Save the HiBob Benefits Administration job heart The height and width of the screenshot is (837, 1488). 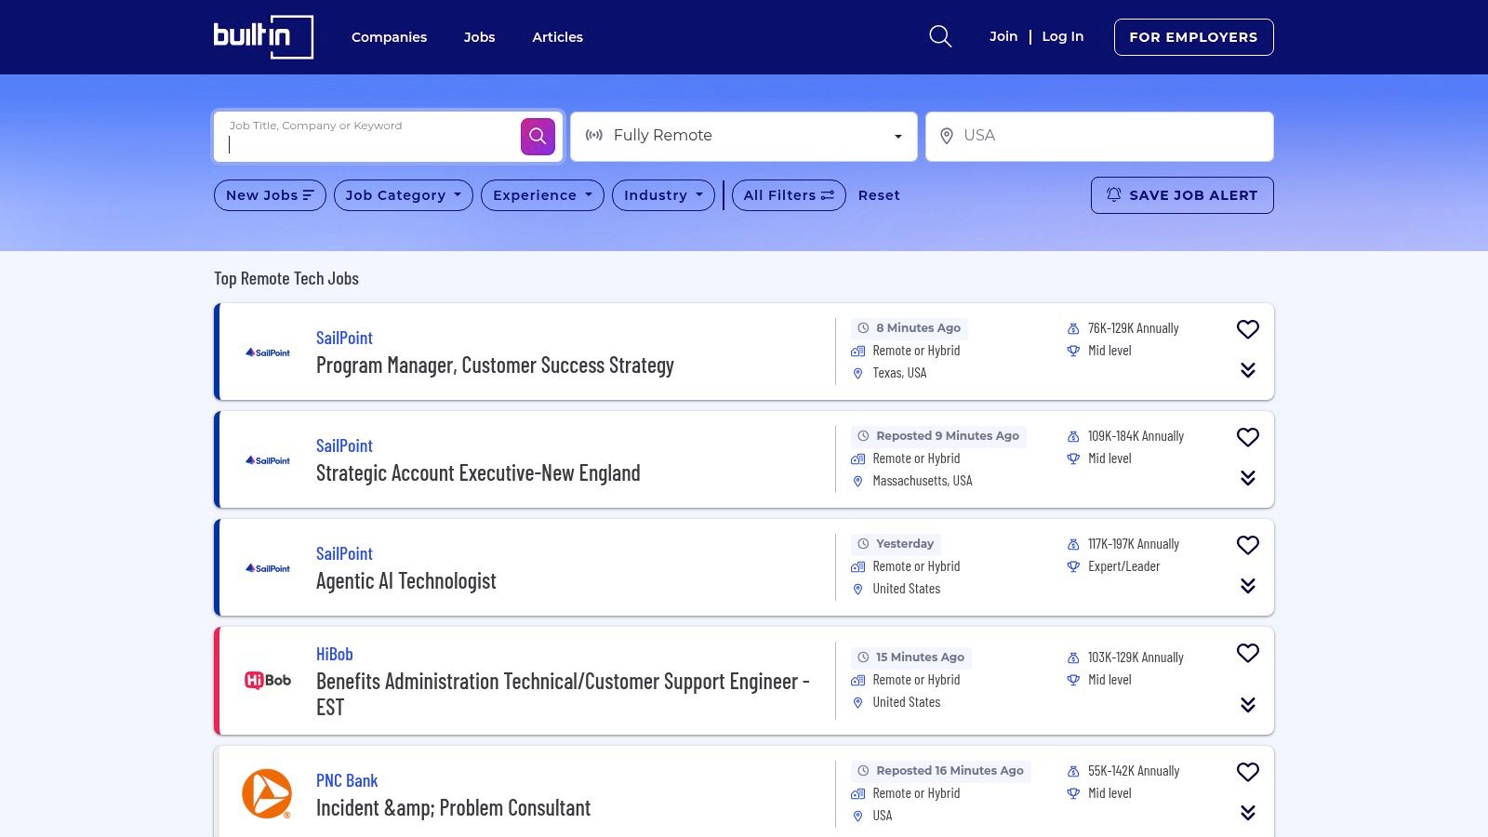(x=1248, y=653)
